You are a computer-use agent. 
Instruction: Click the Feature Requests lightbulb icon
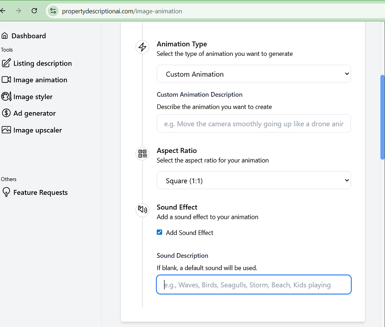click(6, 193)
